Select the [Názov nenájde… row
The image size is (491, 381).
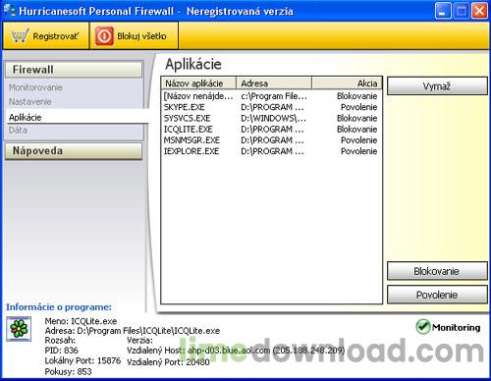pos(271,96)
